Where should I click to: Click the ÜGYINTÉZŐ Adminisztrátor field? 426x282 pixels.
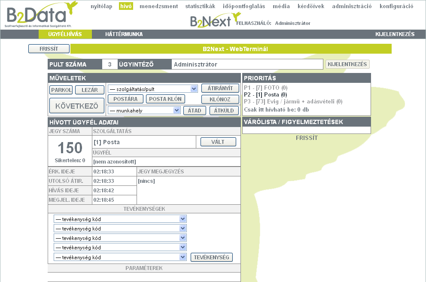247,64
